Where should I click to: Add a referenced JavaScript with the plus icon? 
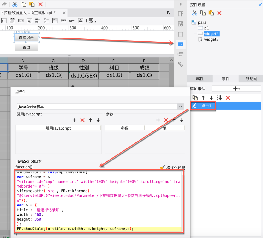coord(75,120)
